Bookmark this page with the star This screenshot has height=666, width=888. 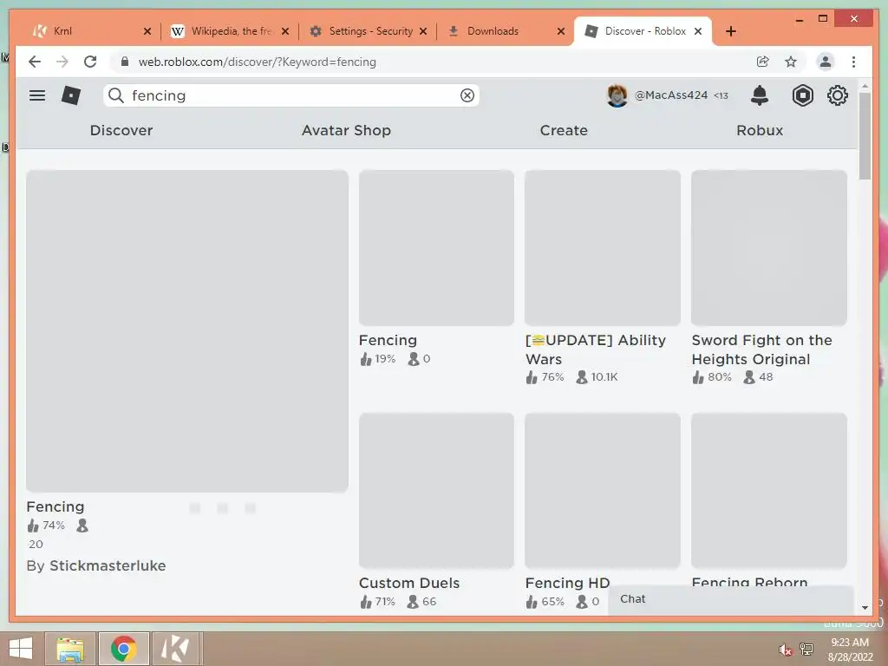point(791,62)
